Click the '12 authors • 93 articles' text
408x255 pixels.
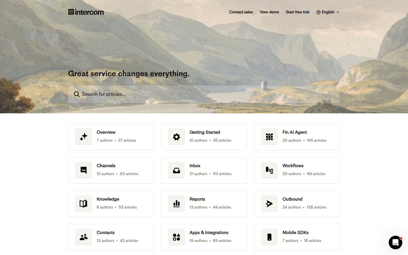(117, 174)
